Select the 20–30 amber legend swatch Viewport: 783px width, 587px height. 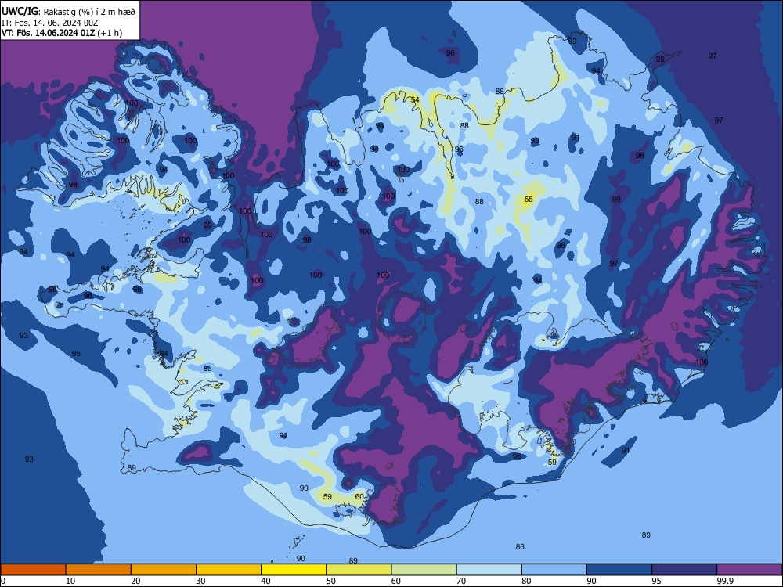pos(164,570)
